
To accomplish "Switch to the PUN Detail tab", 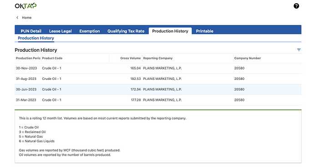I will point(31,31).
